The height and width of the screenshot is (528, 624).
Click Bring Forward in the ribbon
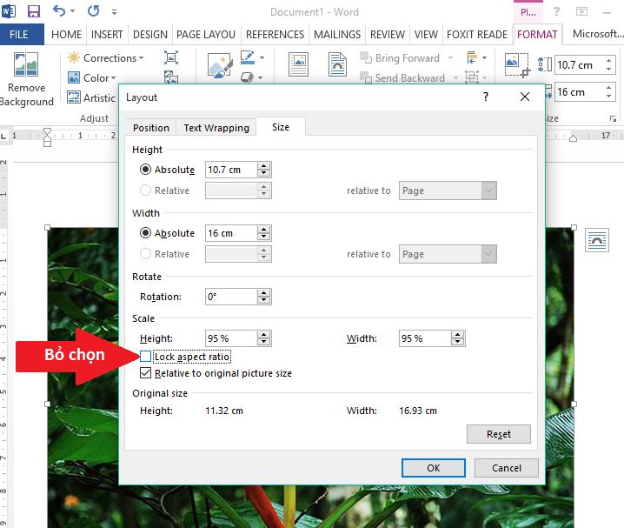coord(401,58)
